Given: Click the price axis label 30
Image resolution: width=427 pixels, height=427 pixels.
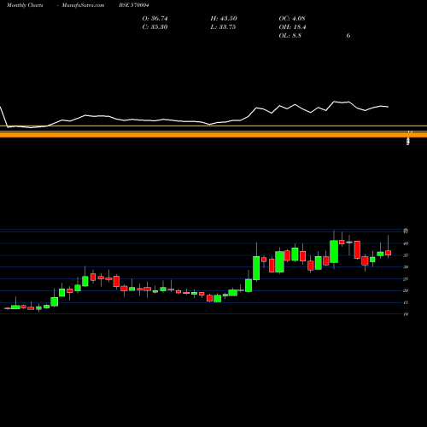Looking at the screenshot, I should coord(406,267).
